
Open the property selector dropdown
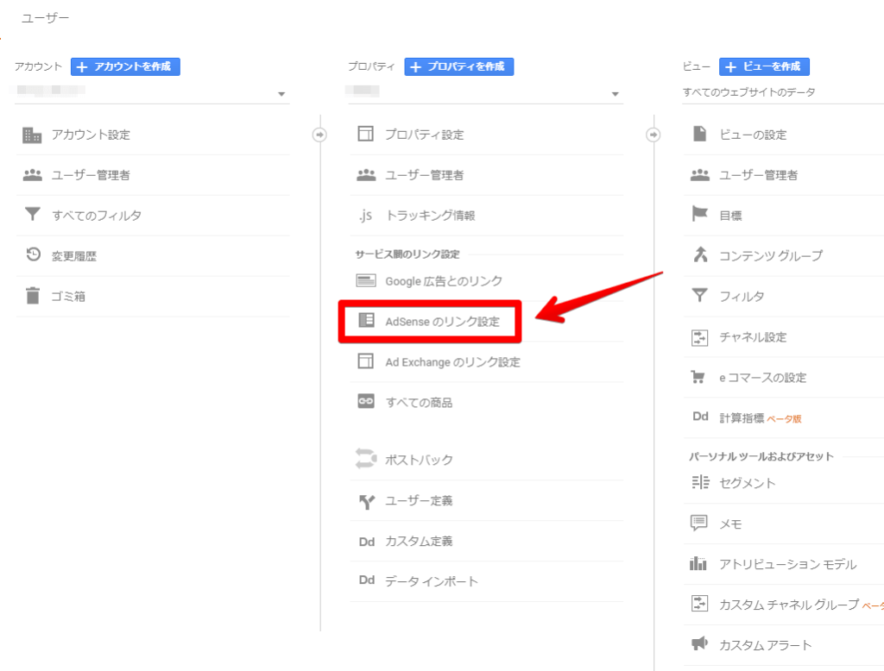coord(615,94)
